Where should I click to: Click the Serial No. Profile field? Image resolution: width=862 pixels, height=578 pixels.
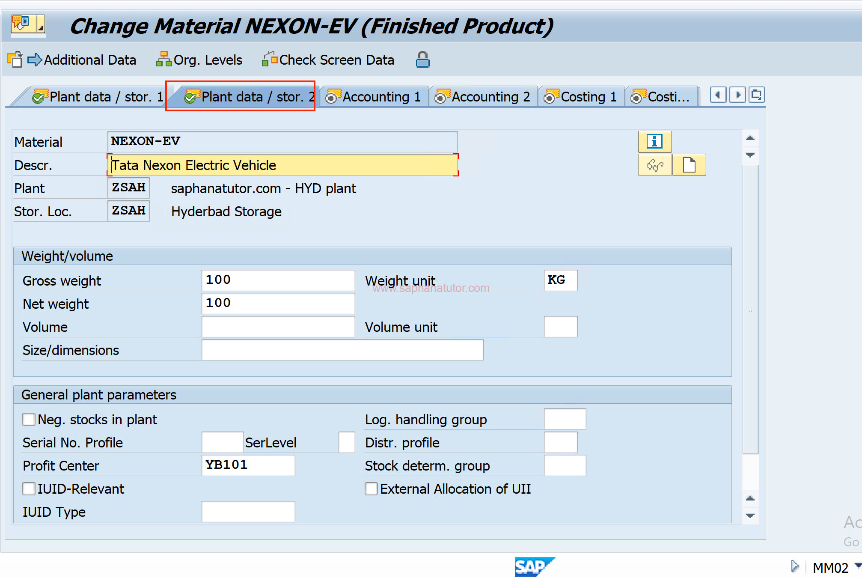[223, 442]
